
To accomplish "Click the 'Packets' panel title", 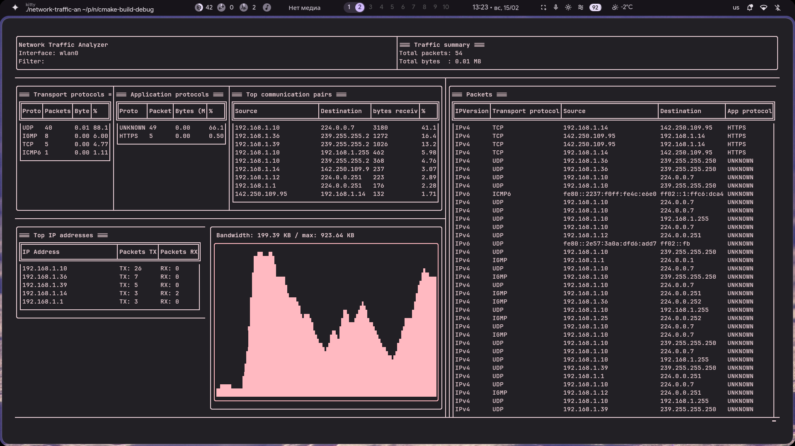I will pos(479,94).
